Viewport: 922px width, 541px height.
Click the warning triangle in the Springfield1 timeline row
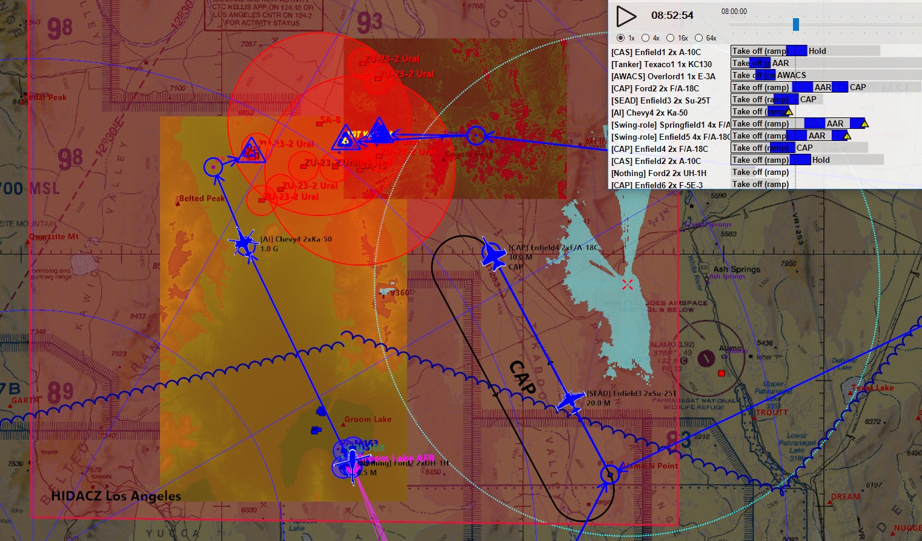(x=864, y=124)
